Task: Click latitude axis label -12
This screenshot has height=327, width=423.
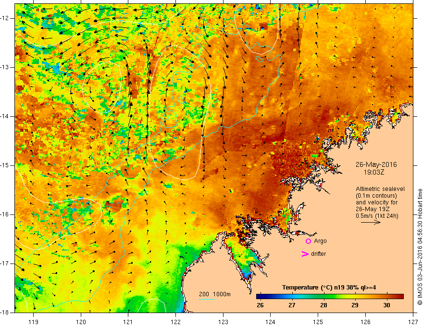Action: point(5,18)
